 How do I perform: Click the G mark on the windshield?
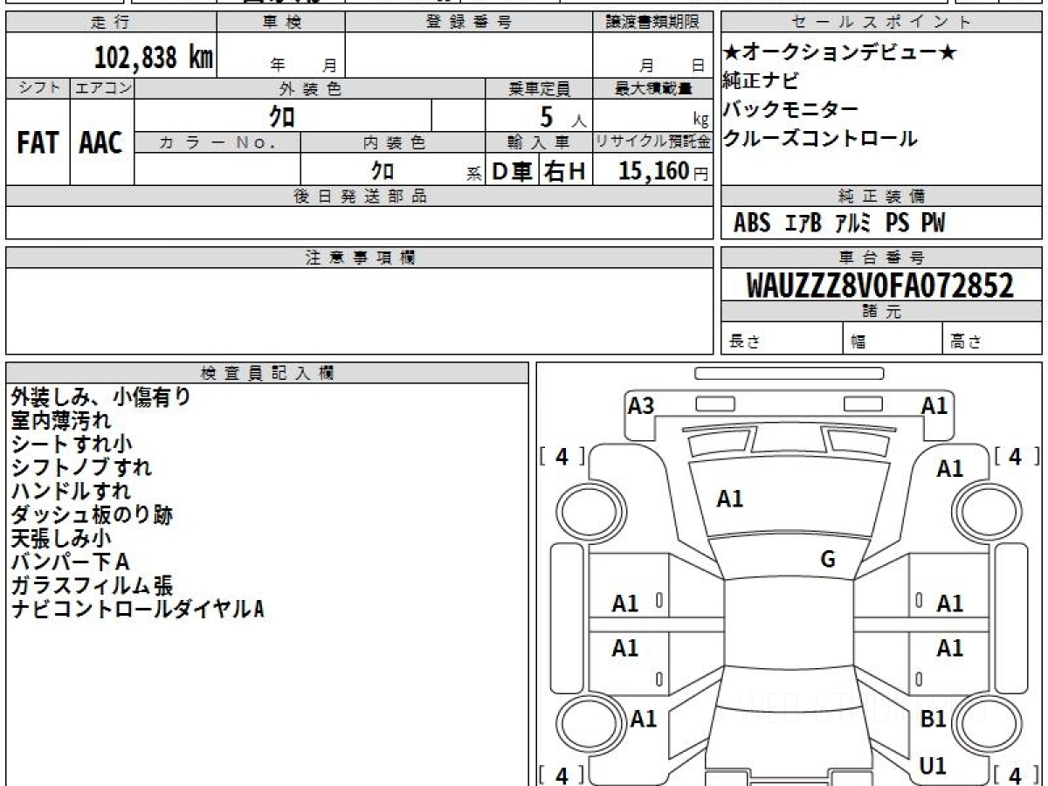(828, 560)
